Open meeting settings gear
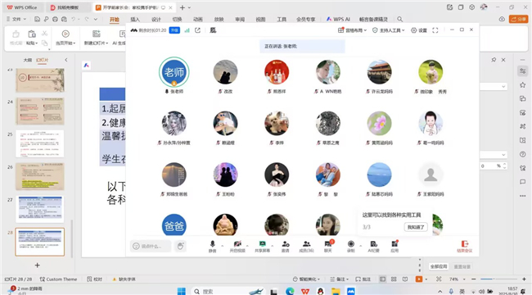 [413, 30]
